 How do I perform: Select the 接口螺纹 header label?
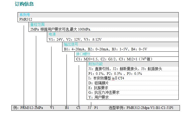point(83,54)
